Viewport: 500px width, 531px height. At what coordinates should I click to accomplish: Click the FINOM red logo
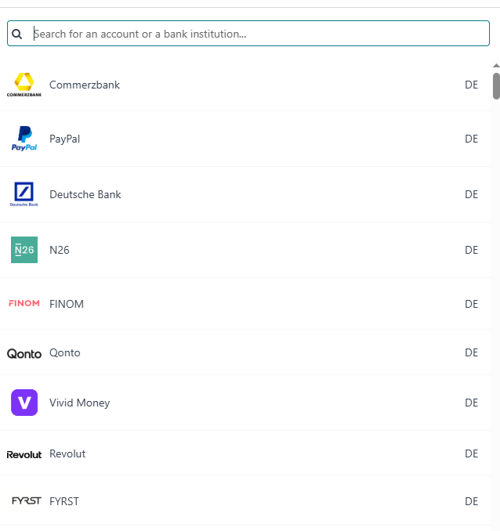(24, 304)
